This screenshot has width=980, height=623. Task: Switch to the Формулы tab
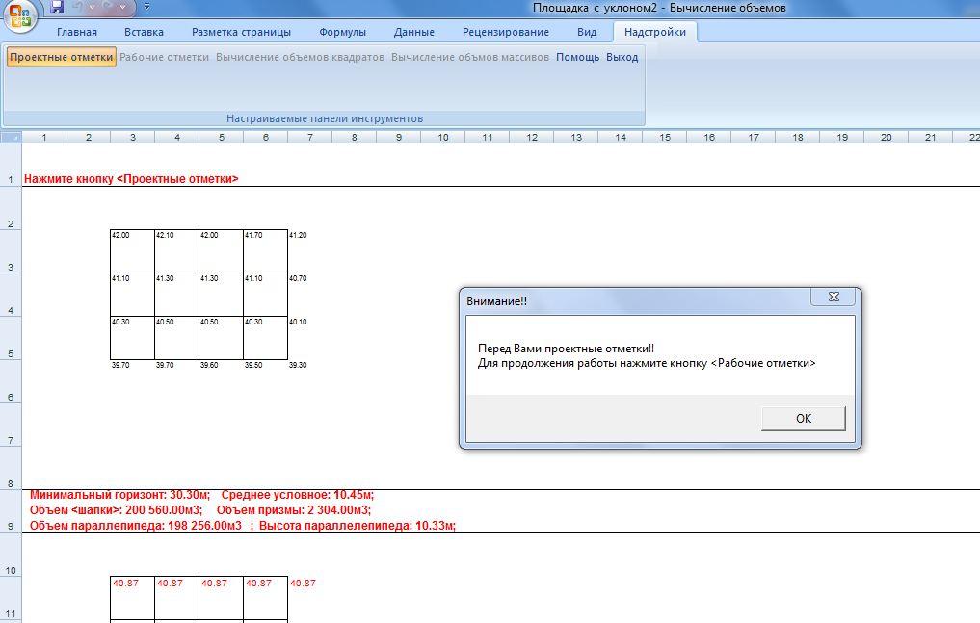pos(342,32)
